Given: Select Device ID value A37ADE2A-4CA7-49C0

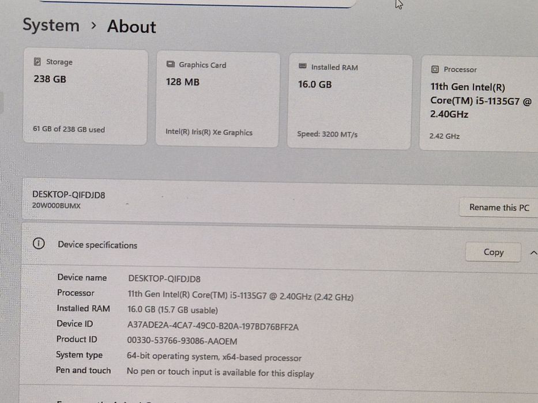Looking at the screenshot, I should pos(213,326).
